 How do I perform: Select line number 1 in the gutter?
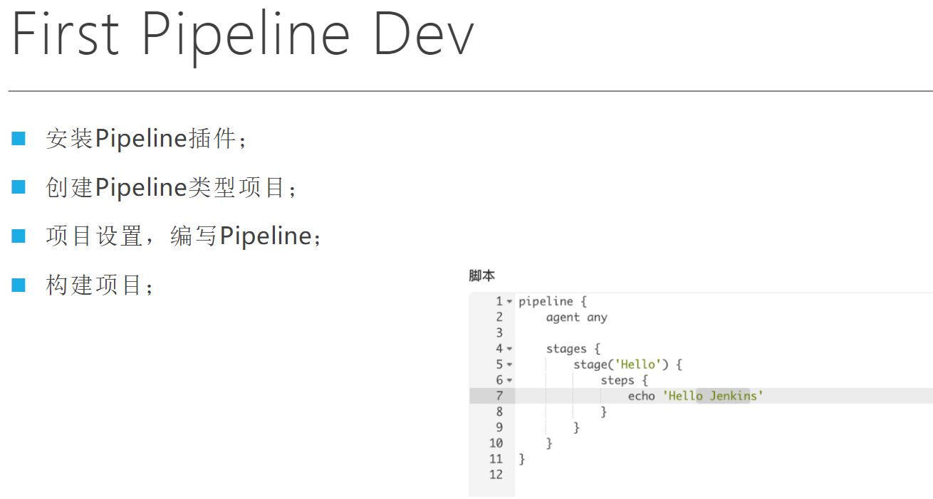pyautogui.click(x=499, y=302)
